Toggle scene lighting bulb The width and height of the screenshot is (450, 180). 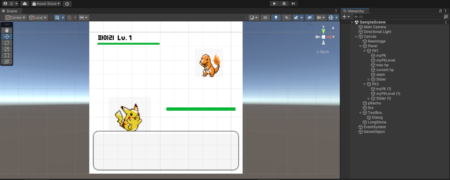coord(276,18)
